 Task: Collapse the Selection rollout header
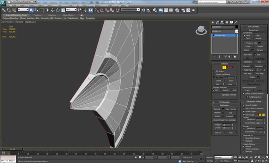225,64
